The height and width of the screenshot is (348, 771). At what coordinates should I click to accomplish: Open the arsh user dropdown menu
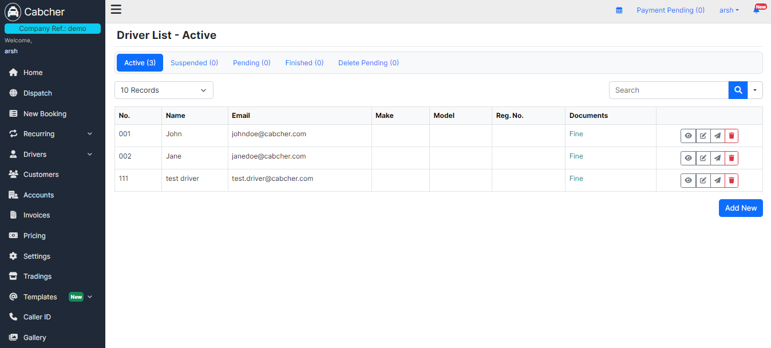point(729,10)
